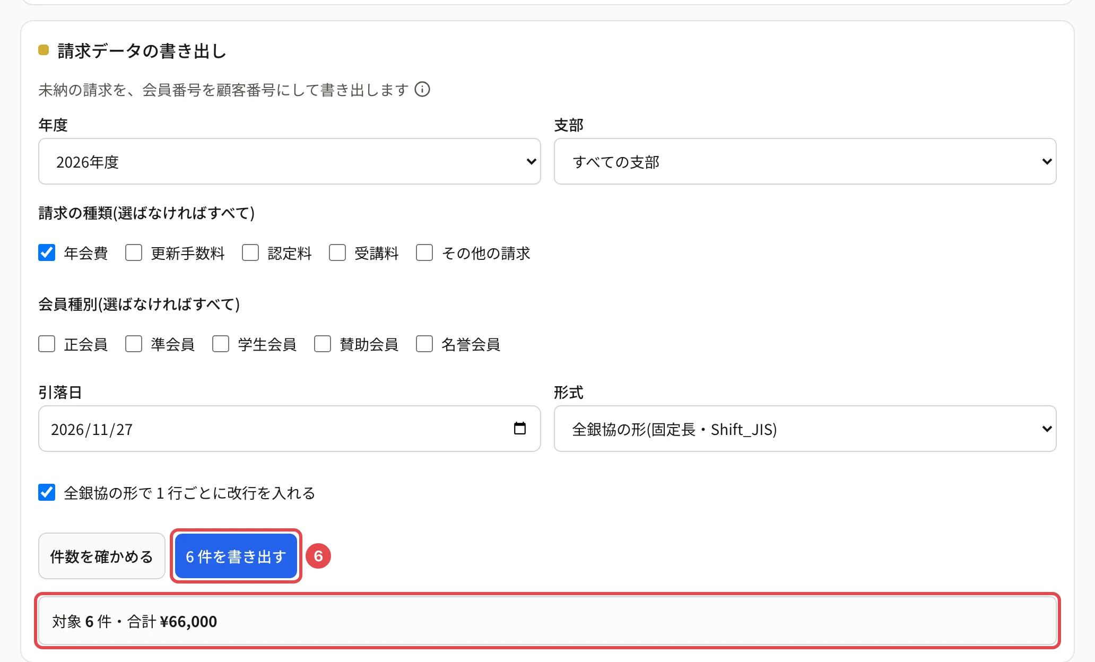Check the 学生会員 checkbox
Viewport: 1095px width, 662px height.
[221, 344]
